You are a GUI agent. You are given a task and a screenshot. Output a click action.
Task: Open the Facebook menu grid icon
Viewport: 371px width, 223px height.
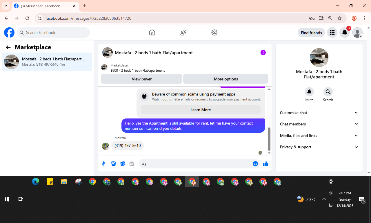pyautogui.click(x=332, y=33)
